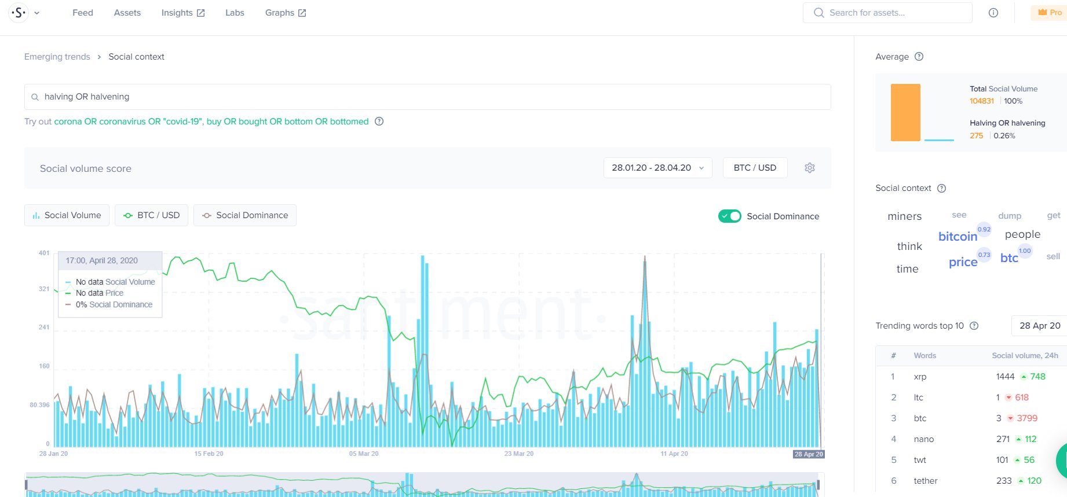Open the Insights external link
Viewport: 1067px width, 497px height.
point(183,13)
